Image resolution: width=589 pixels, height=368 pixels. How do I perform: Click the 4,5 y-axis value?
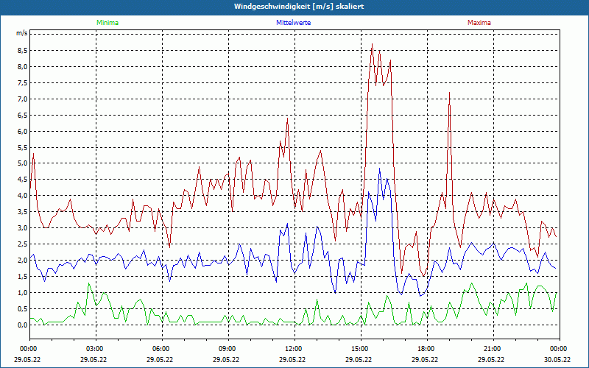click(x=23, y=180)
